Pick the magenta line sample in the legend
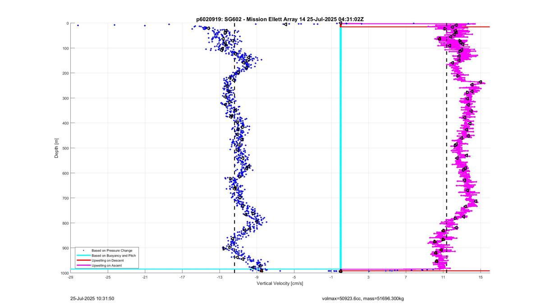 pos(83,266)
